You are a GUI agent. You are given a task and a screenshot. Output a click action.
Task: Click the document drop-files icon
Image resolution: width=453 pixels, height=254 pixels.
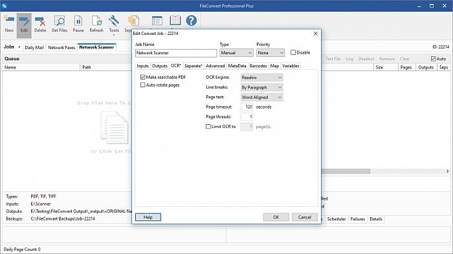click(115, 127)
